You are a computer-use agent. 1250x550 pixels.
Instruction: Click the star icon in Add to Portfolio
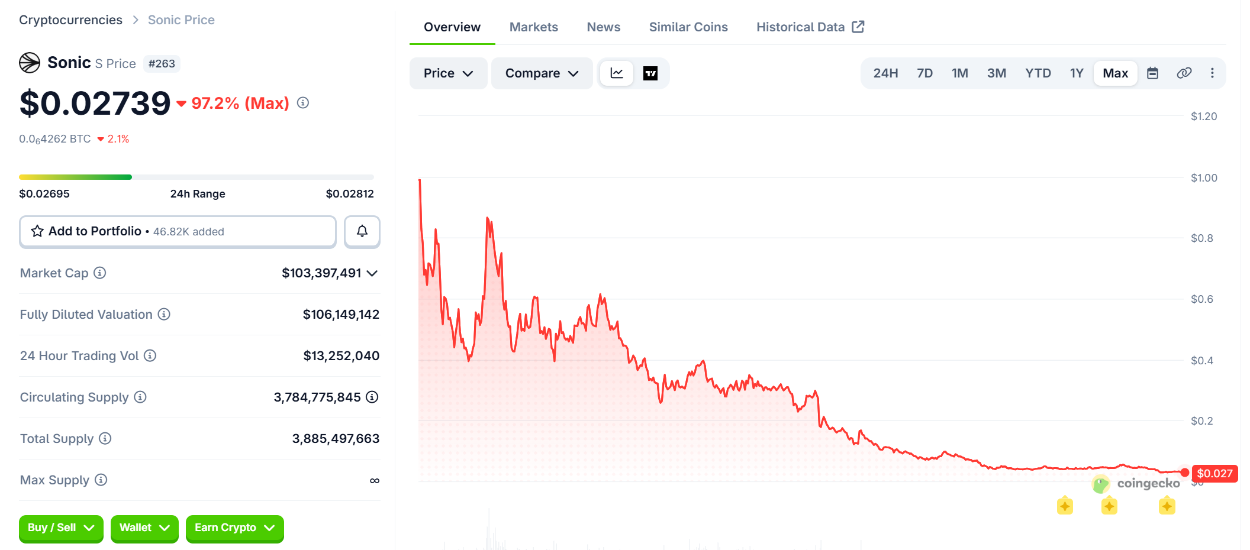coord(37,231)
